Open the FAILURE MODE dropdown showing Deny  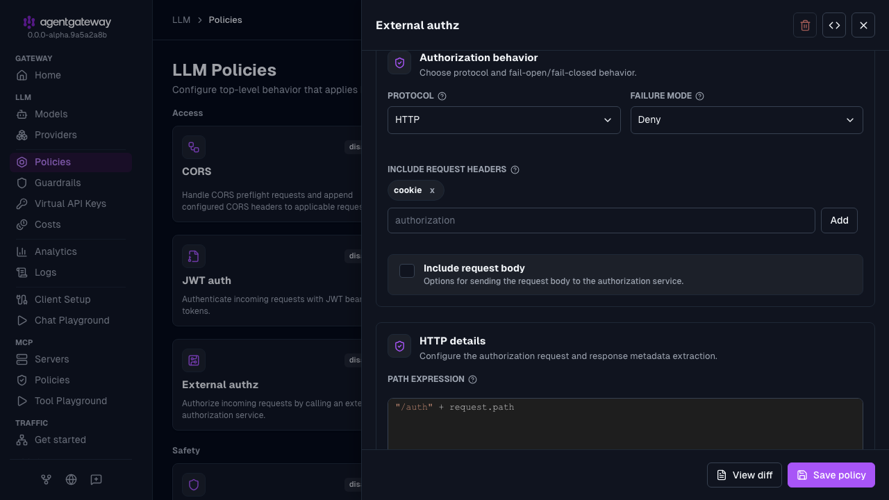(747, 119)
